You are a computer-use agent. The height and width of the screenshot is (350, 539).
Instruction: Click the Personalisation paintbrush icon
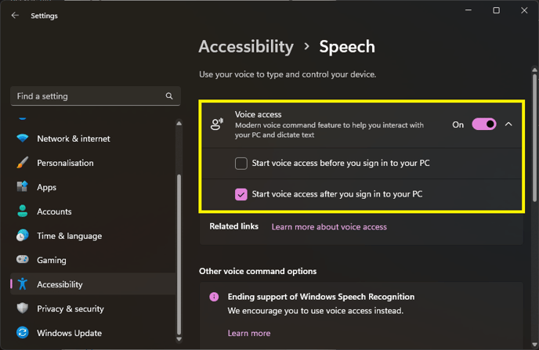[23, 162]
